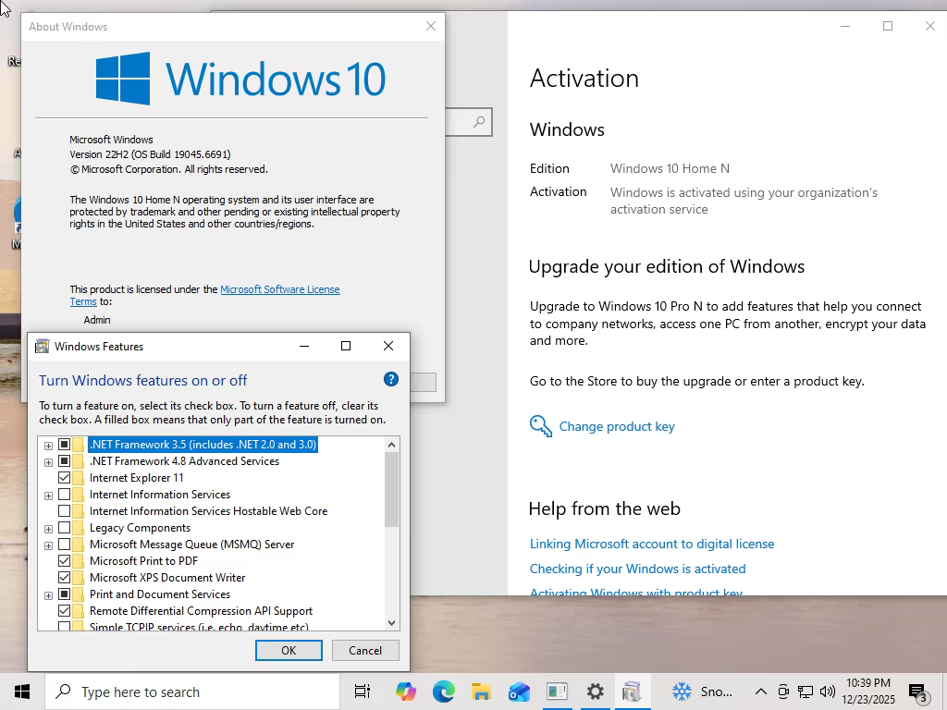Open Outlook from the taskbar

click(x=519, y=692)
